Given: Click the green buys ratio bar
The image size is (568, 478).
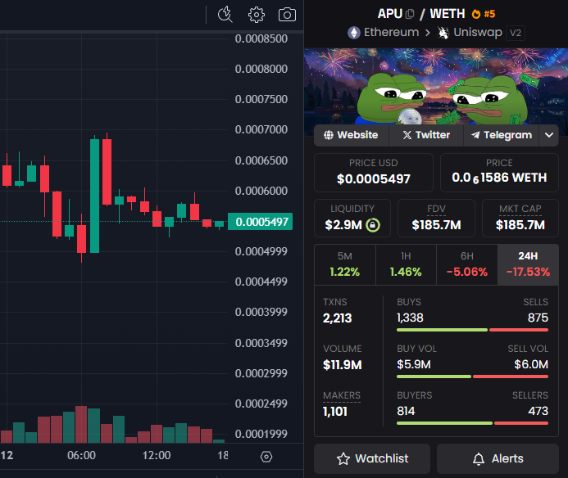Looking at the screenshot, I should (x=442, y=330).
